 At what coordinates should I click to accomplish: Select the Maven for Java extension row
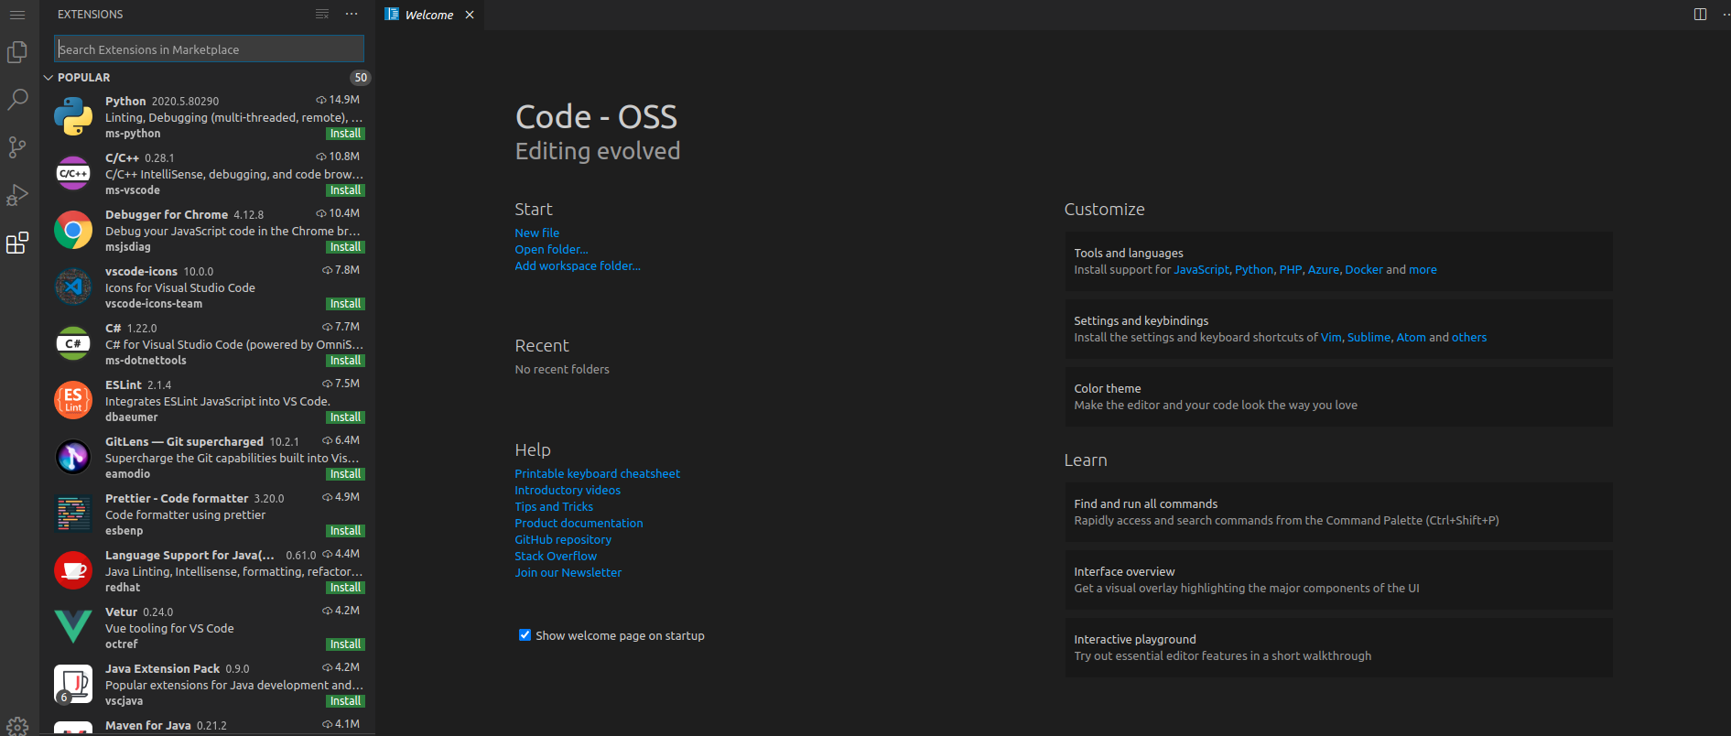208,726
